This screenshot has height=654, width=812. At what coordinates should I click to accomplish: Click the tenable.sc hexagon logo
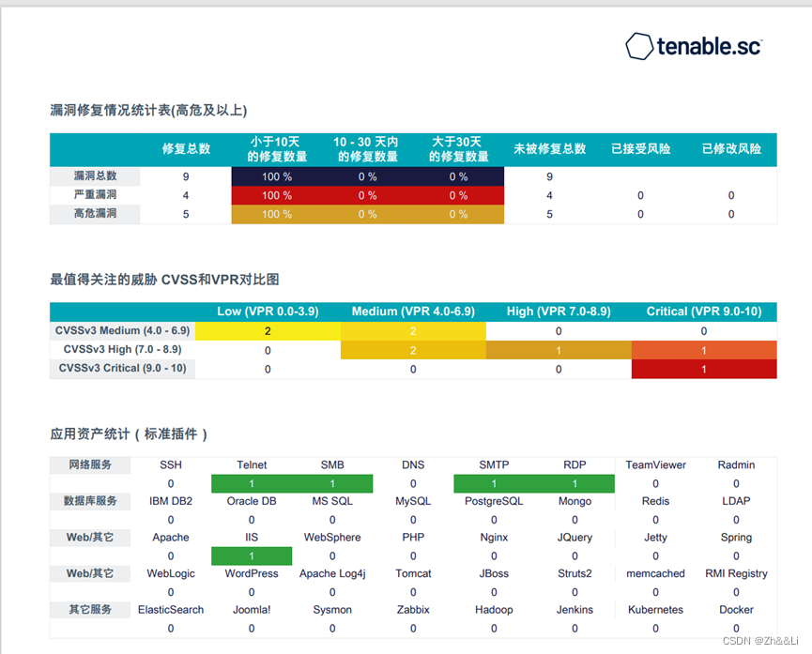pyautogui.click(x=639, y=46)
